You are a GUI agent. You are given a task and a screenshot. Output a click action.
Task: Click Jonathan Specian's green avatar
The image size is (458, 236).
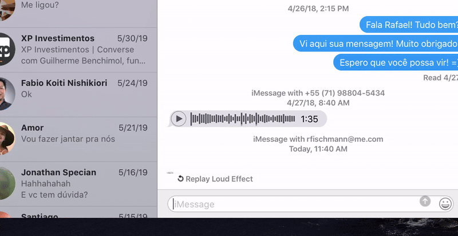click(x=6, y=183)
